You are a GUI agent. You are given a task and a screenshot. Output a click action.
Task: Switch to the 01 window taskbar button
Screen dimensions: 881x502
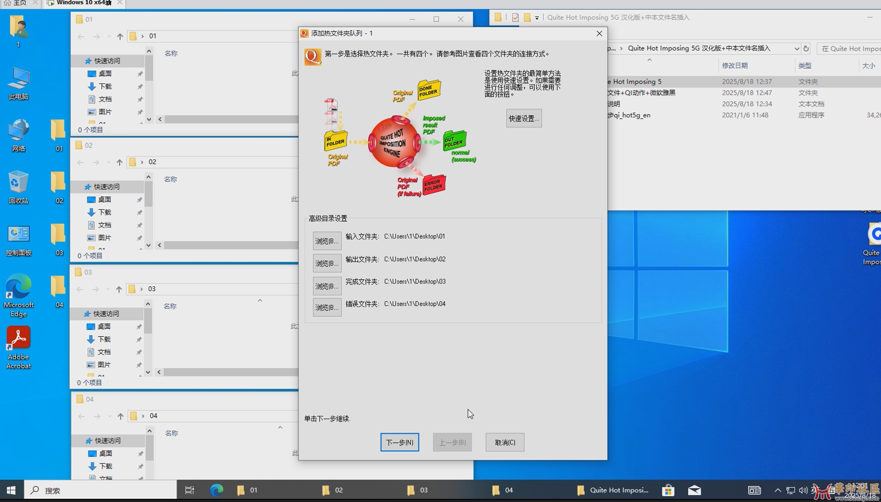[272, 490]
